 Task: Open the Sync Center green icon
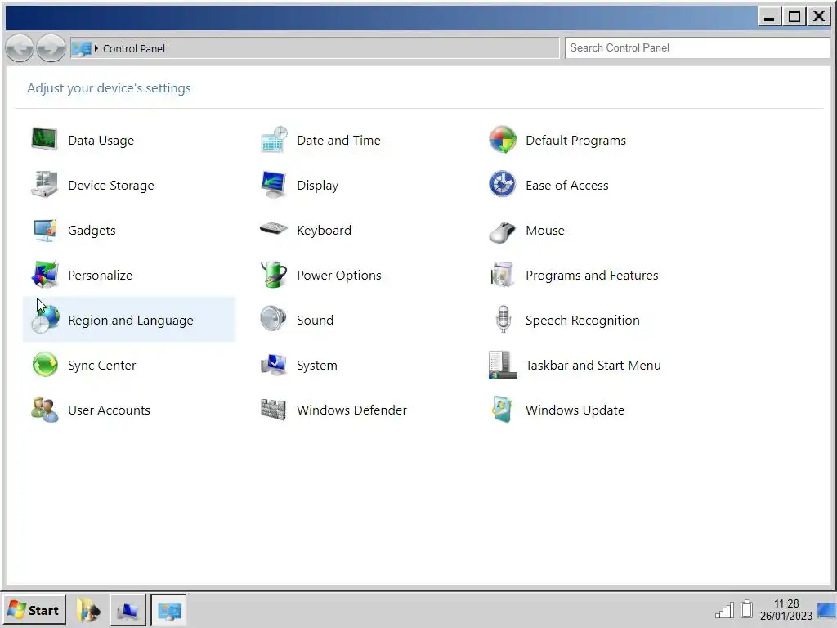44,365
